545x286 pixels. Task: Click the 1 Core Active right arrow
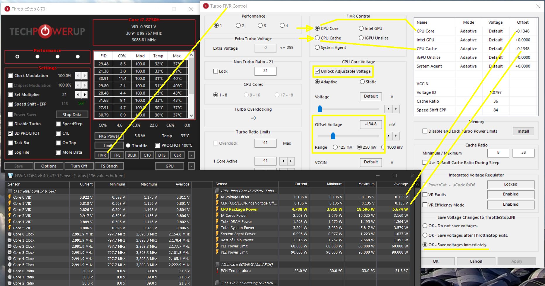tap(291, 161)
